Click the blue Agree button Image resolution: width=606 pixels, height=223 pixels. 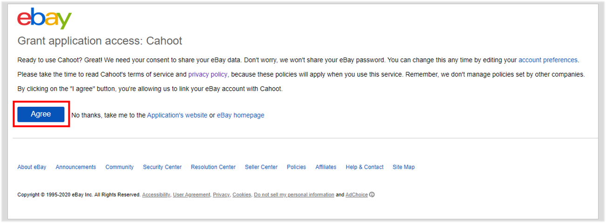[41, 114]
